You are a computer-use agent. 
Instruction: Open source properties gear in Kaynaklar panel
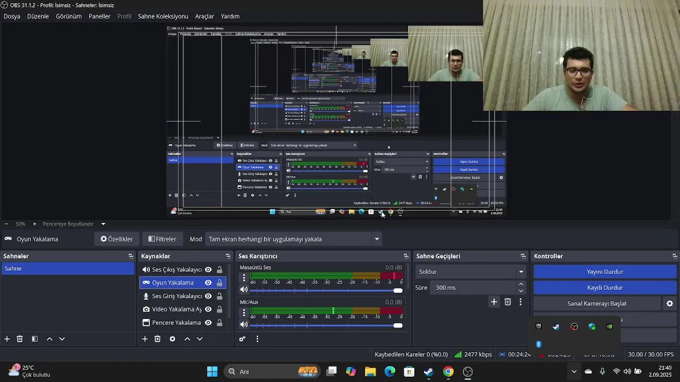click(x=172, y=339)
